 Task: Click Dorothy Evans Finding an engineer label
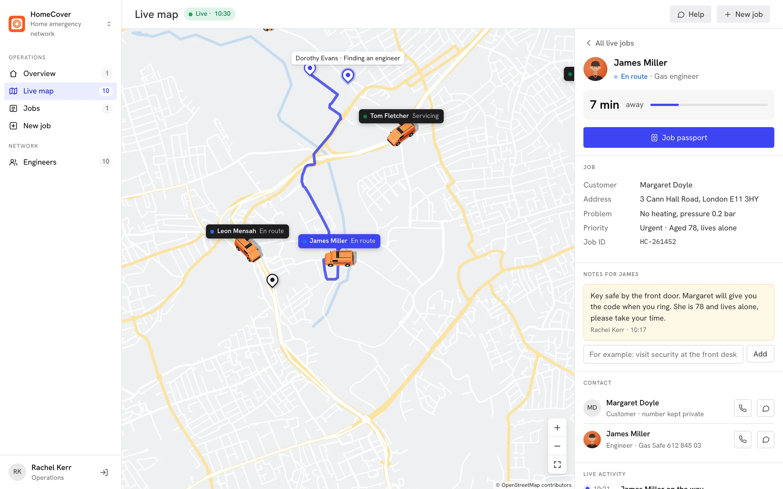tap(347, 58)
